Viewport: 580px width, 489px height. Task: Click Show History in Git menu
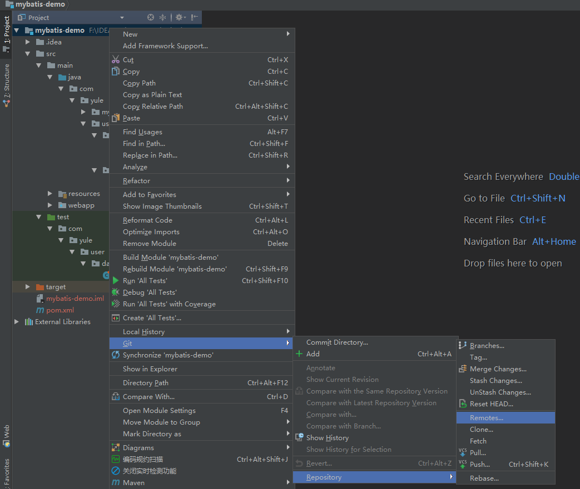point(327,438)
